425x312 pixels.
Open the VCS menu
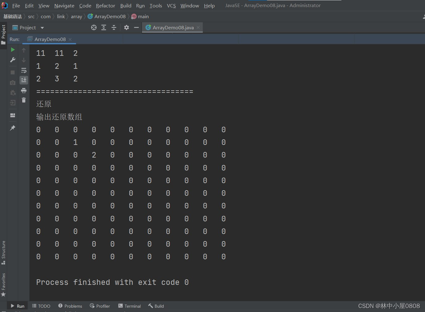(171, 6)
